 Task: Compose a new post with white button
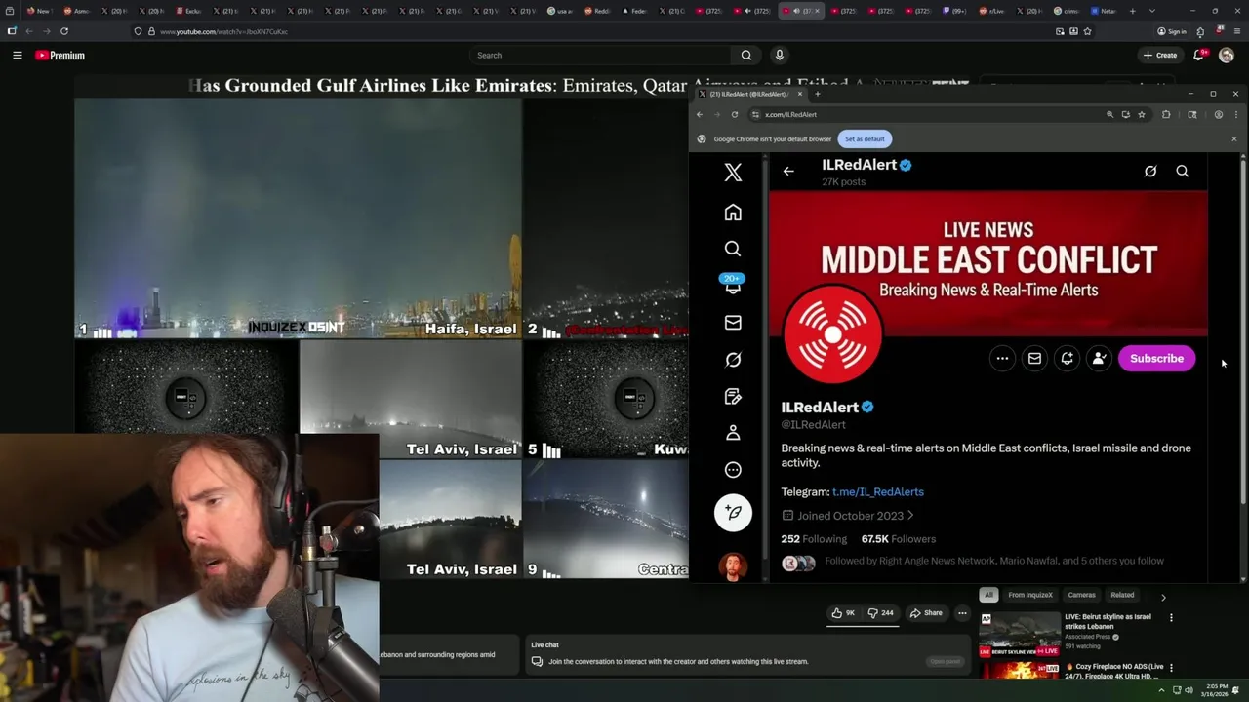point(733,513)
